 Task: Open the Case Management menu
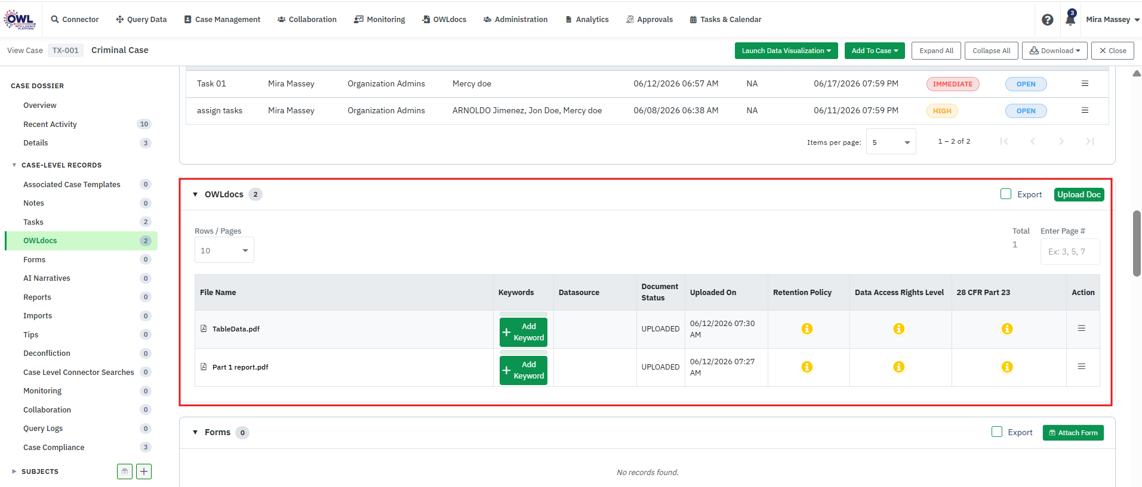[x=222, y=20]
